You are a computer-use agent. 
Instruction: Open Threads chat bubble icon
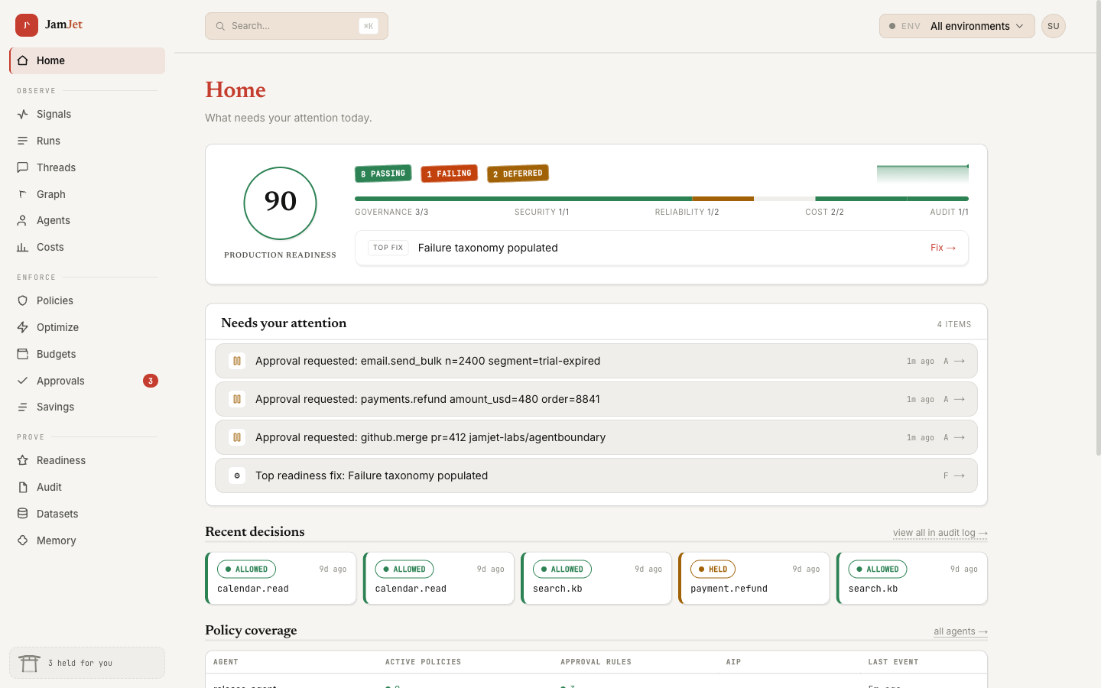tap(23, 167)
